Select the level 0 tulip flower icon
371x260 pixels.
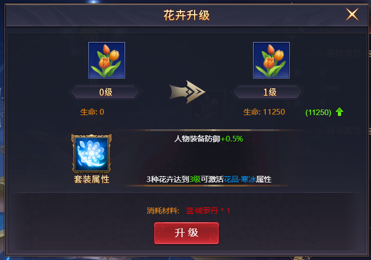pyautogui.click(x=107, y=60)
